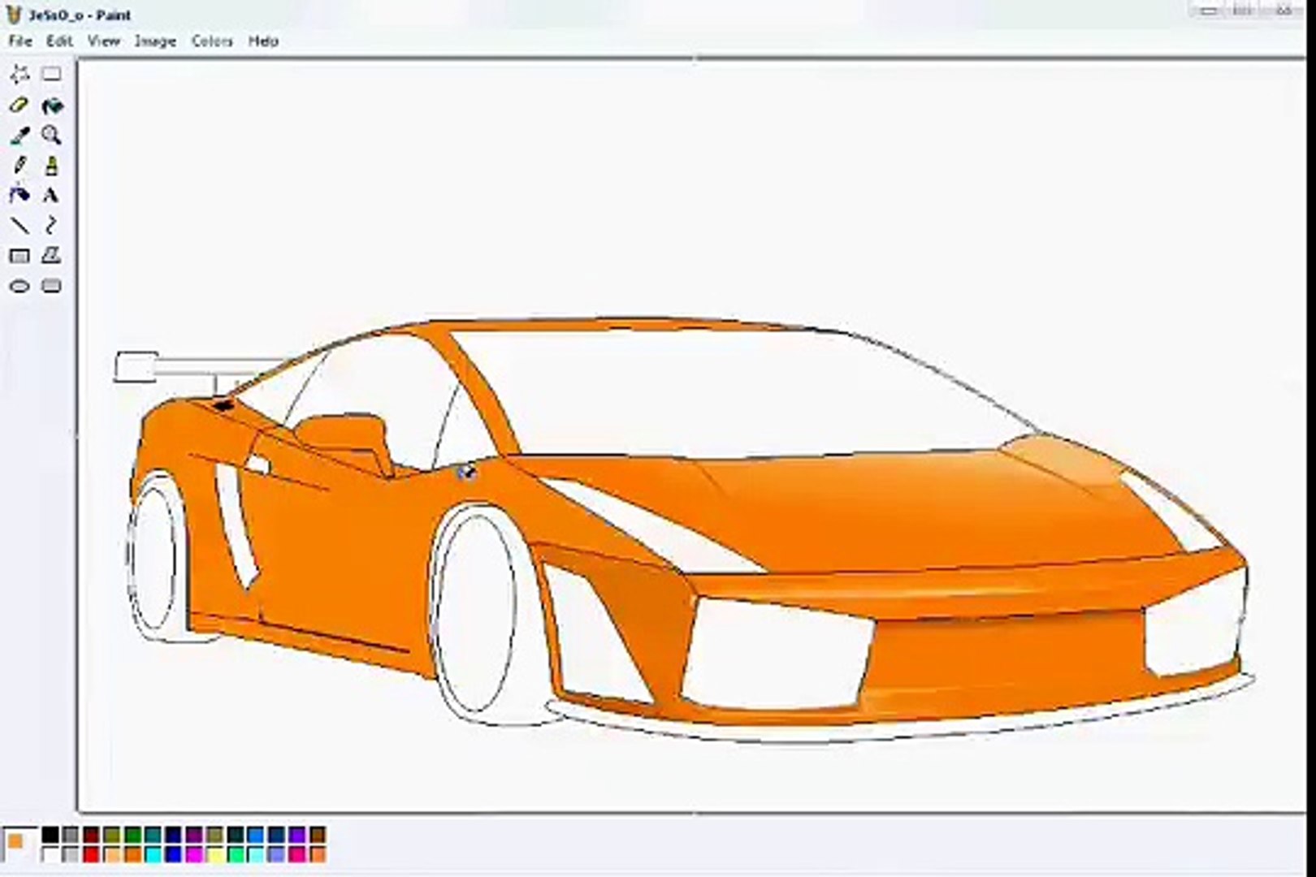Select the Text tool
Image resolution: width=1316 pixels, height=877 pixels.
tap(51, 194)
